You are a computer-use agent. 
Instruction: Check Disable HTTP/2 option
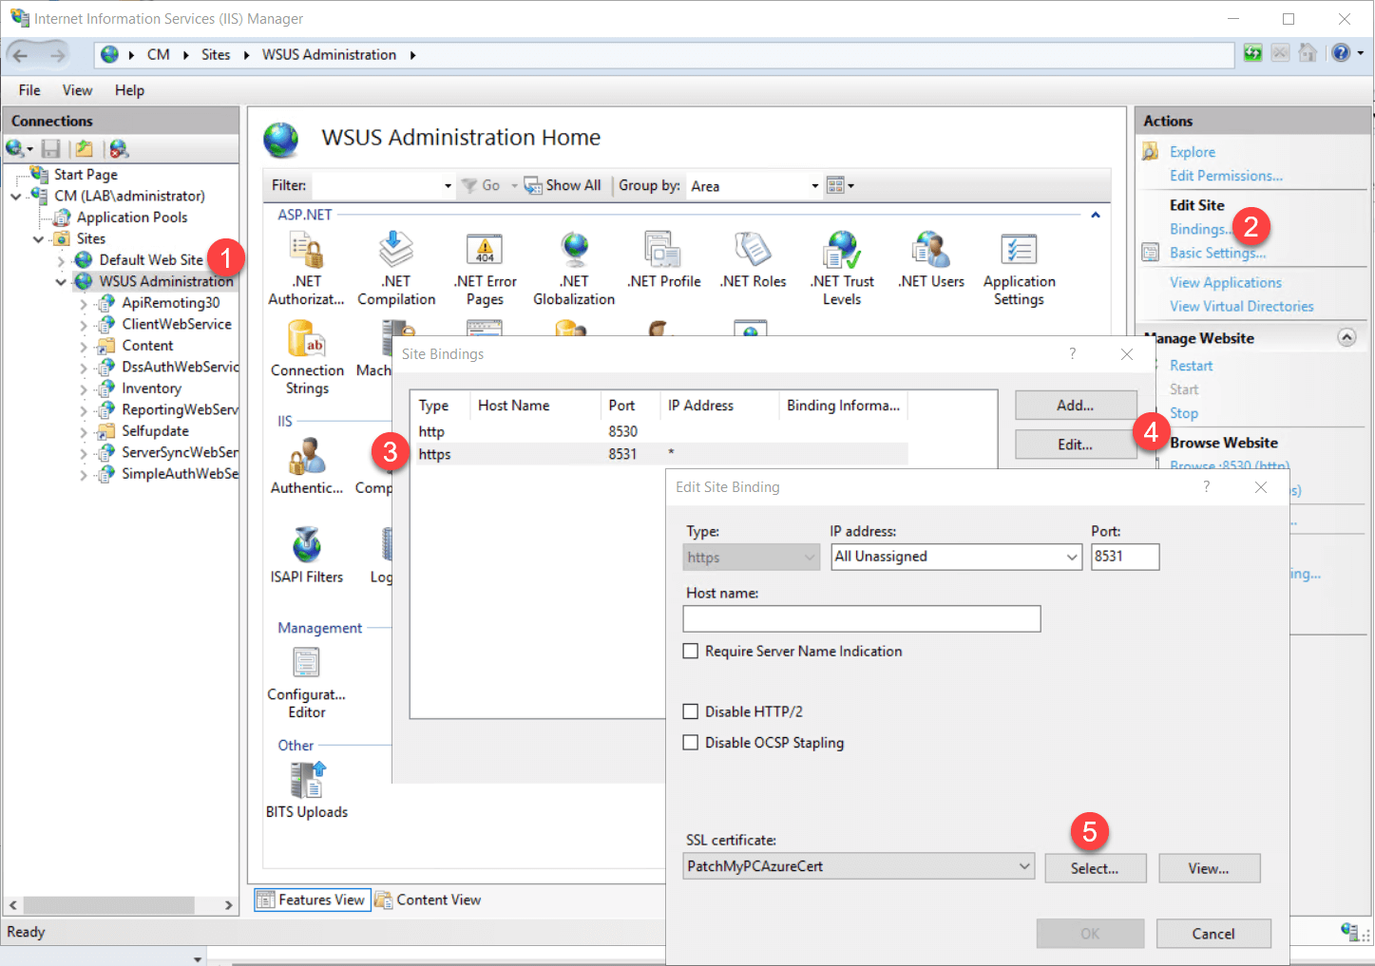point(691,711)
